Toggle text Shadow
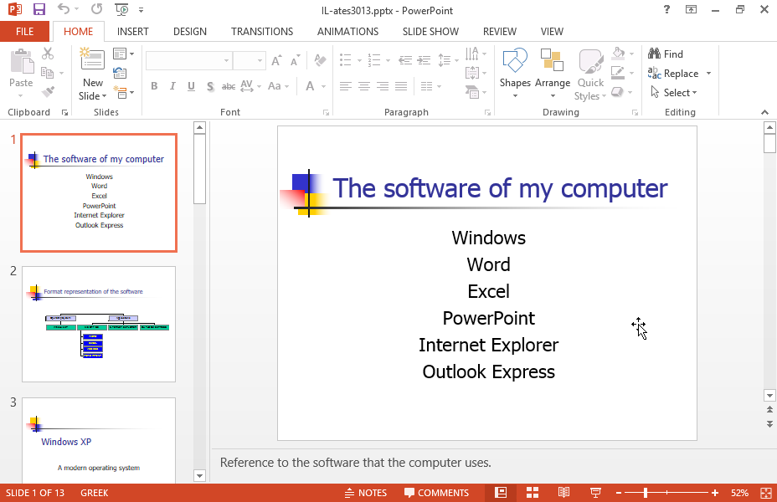This screenshot has width=777, height=502. (210, 87)
